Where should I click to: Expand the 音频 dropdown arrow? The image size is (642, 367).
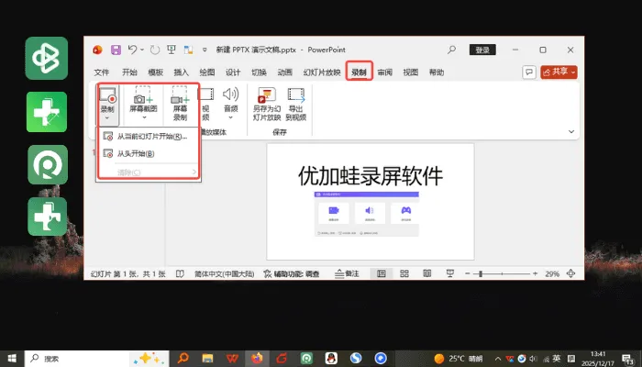pyautogui.click(x=231, y=117)
